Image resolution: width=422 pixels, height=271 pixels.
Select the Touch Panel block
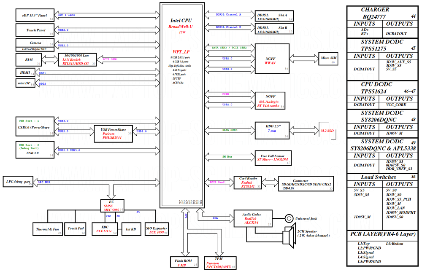(x=35, y=30)
